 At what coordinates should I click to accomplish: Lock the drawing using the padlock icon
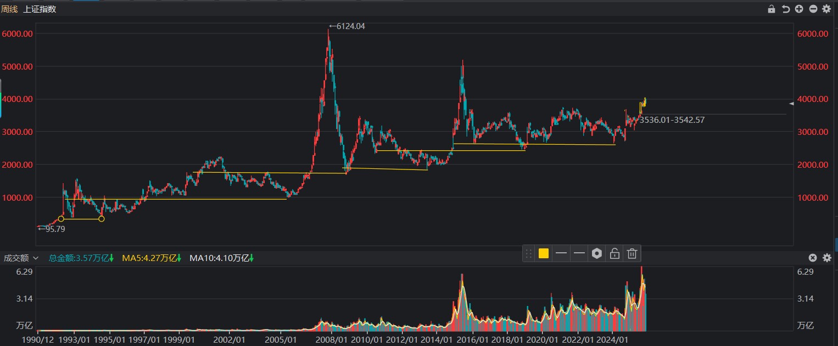[614, 253]
